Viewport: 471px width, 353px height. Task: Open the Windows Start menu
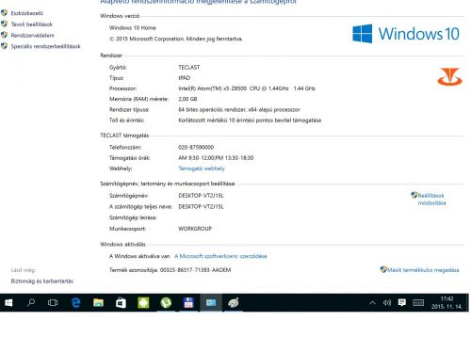8,303
